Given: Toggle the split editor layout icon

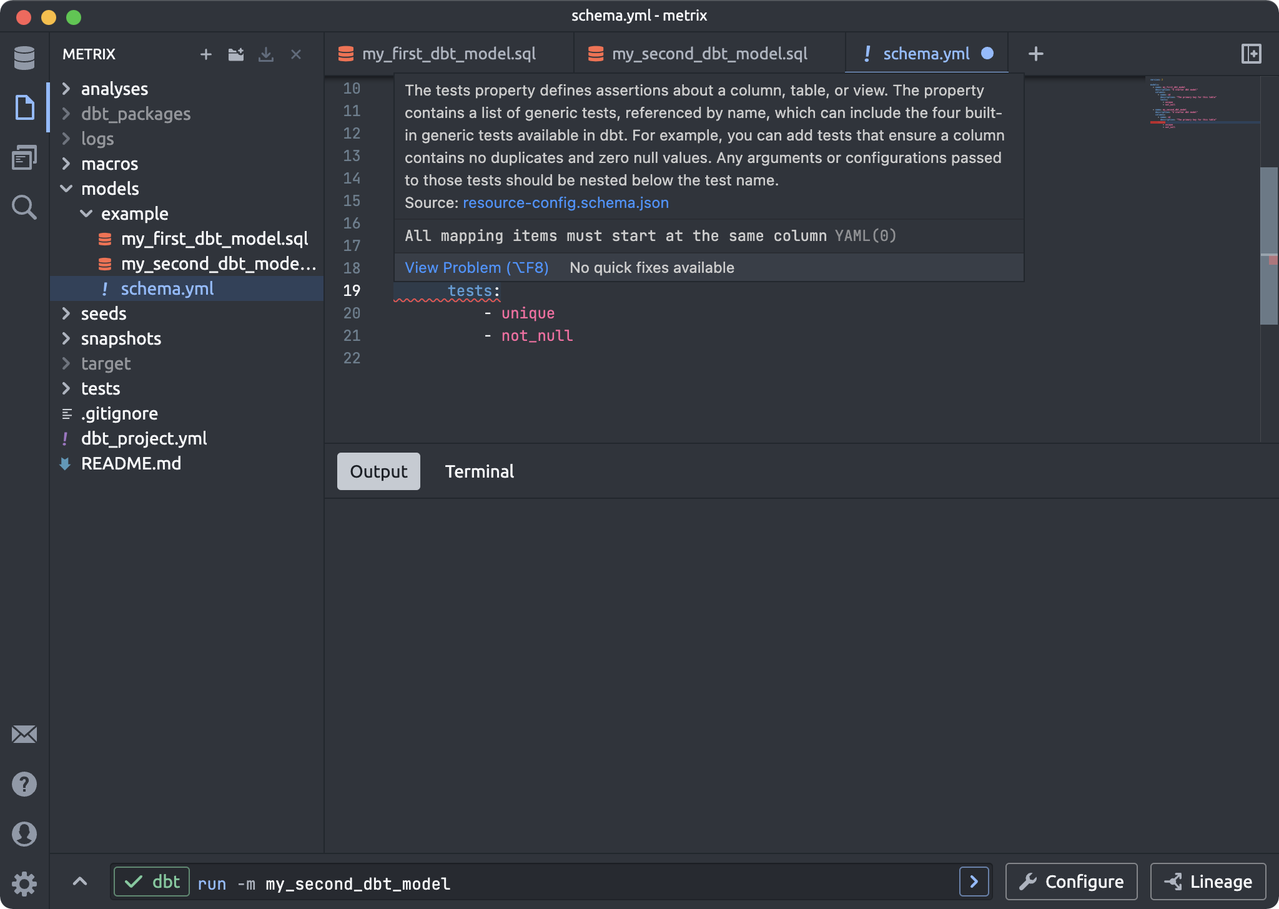Looking at the screenshot, I should click(1252, 54).
